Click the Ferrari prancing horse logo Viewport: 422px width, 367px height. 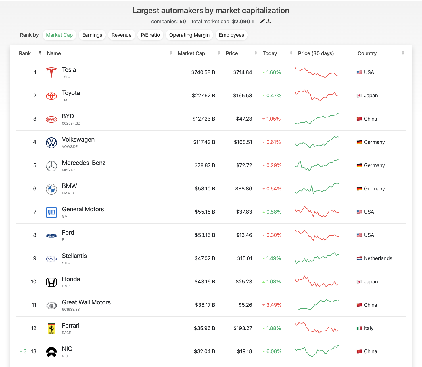coord(51,329)
